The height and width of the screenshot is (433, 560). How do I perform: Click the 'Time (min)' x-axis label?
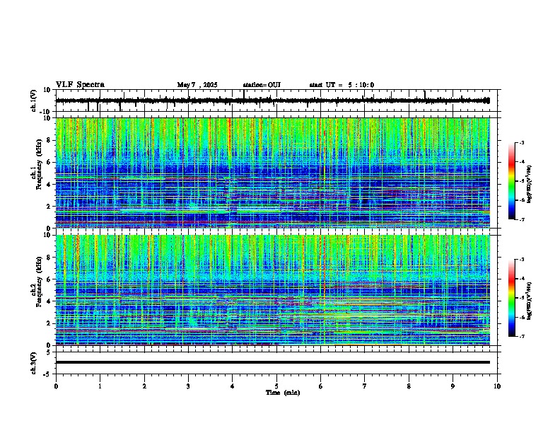coord(283,393)
